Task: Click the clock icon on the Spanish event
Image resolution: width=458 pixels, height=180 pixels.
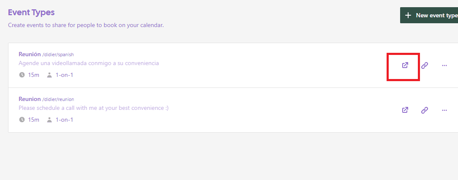Action: (x=22, y=75)
